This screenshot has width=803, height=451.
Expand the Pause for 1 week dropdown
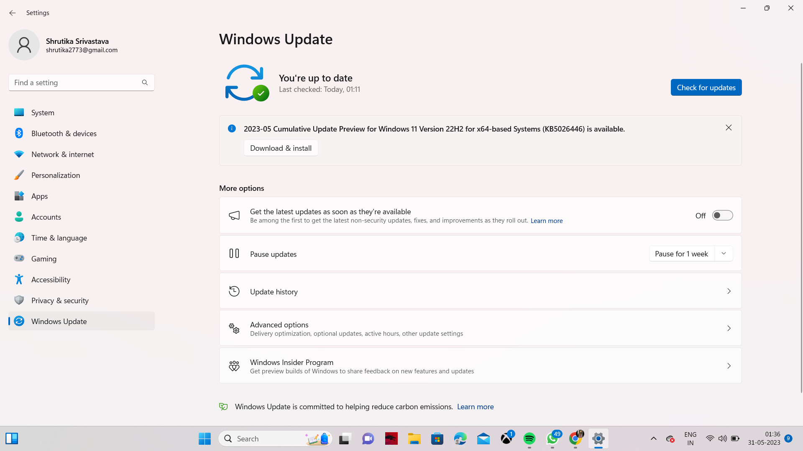[724, 253]
